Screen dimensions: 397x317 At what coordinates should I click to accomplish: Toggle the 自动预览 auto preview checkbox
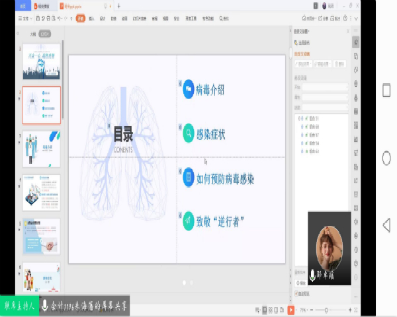pos(296,293)
